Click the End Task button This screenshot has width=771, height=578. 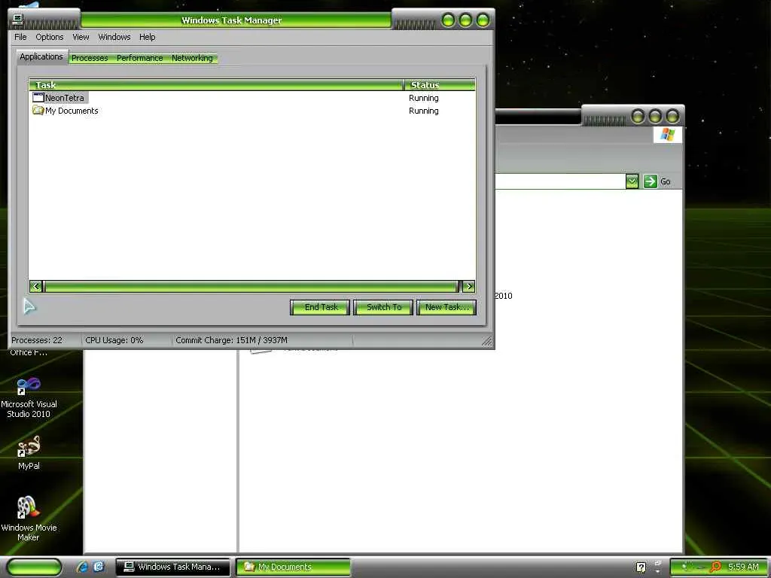pyautogui.click(x=320, y=307)
